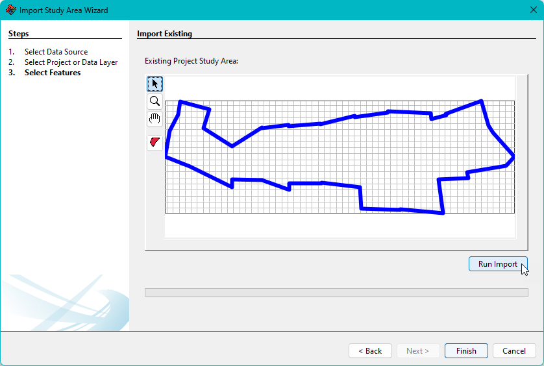544x366 pixels.
Task: Go to previous step with Back
Action: tap(370, 350)
